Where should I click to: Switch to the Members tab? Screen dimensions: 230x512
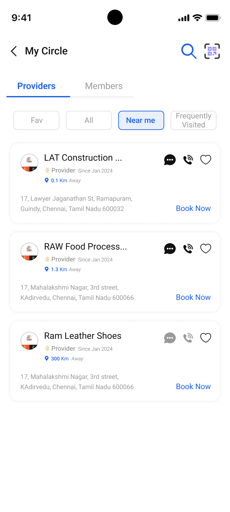tap(104, 86)
